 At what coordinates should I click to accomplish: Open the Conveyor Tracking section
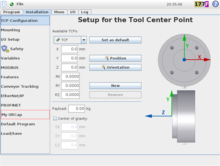19,86
